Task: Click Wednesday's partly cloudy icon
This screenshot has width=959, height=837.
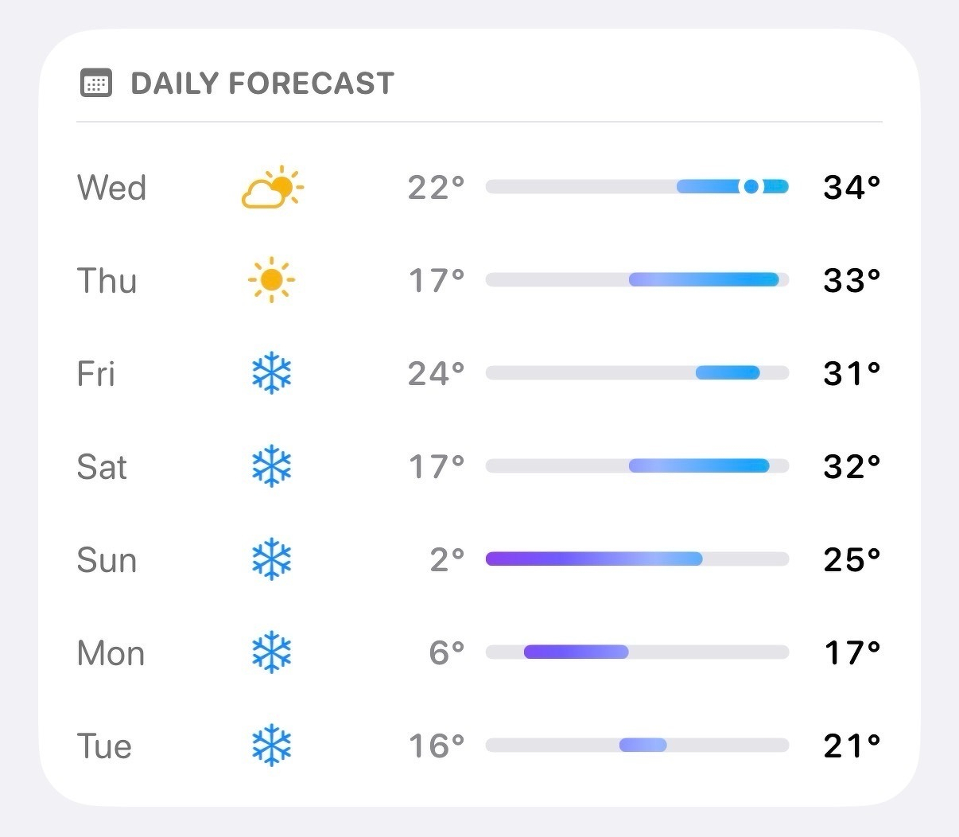Action: tap(272, 188)
